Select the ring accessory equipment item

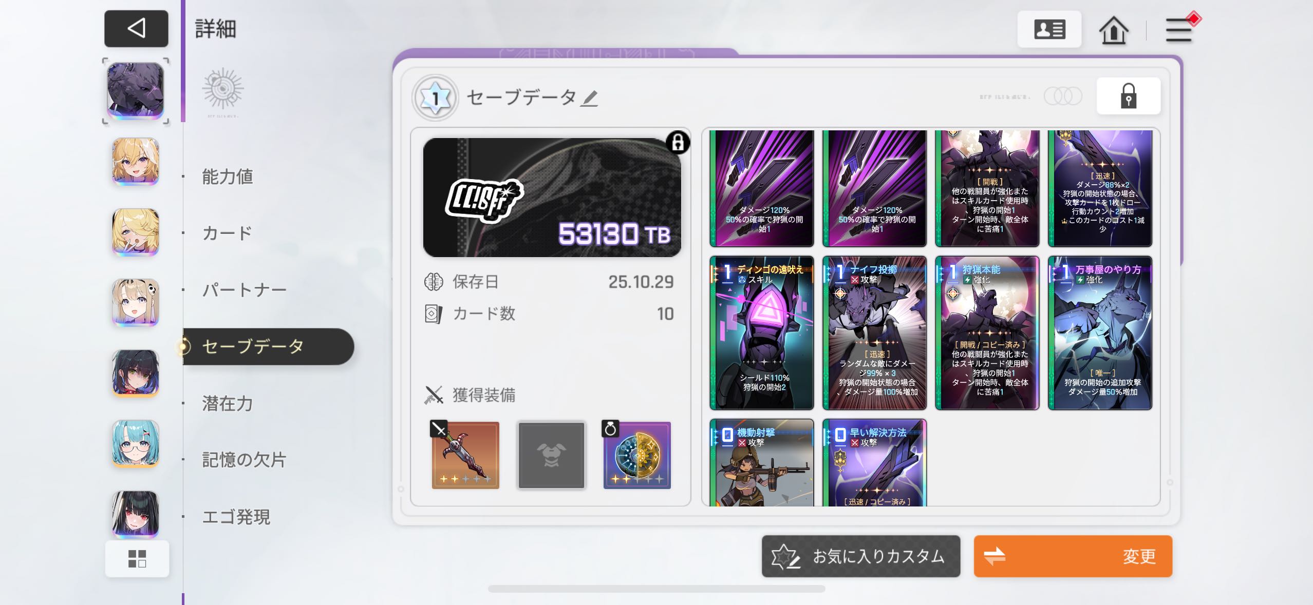click(x=636, y=455)
